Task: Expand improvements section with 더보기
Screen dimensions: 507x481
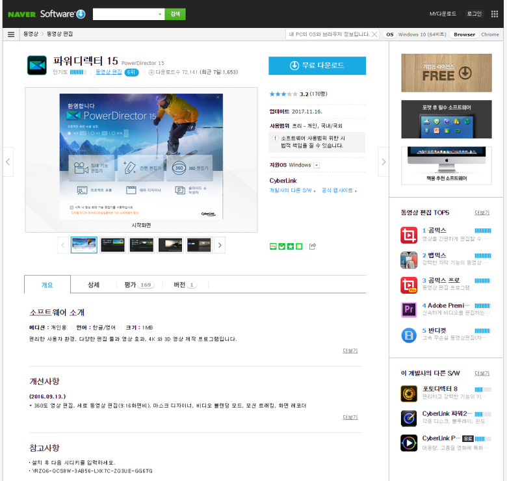Action: 350,417
